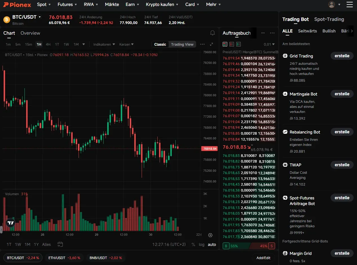Viewport: 357px width, 265px height.
Task: Toggle percent scale on chart
Action: [193, 244]
